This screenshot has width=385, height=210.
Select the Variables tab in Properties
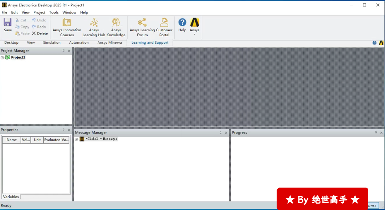[x=11, y=197]
